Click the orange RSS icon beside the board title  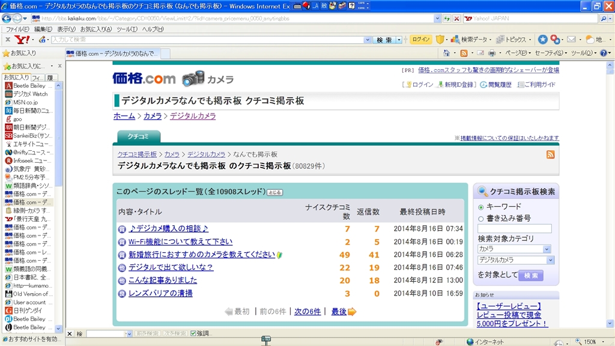[x=550, y=154]
